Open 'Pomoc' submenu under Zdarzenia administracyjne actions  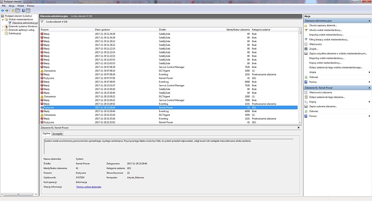pos(337,82)
